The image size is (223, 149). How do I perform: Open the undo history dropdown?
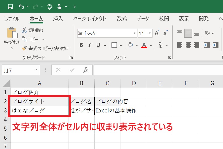point(28,6)
